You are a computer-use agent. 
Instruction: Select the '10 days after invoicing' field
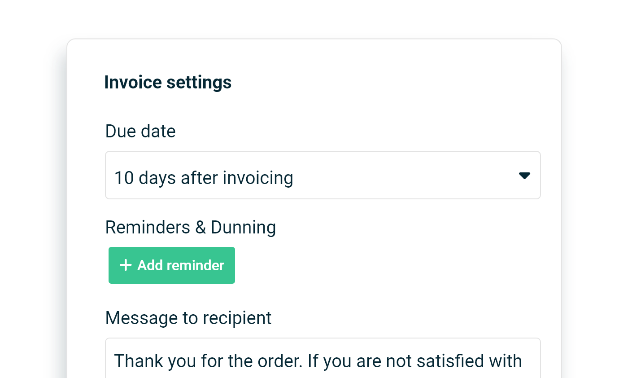(323, 175)
